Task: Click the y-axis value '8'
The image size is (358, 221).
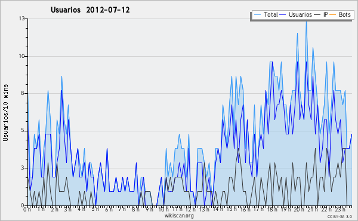Action: coord(23,93)
